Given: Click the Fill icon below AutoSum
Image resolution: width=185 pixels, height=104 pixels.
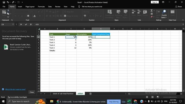Looking at the screenshot, I should pos(151,14).
